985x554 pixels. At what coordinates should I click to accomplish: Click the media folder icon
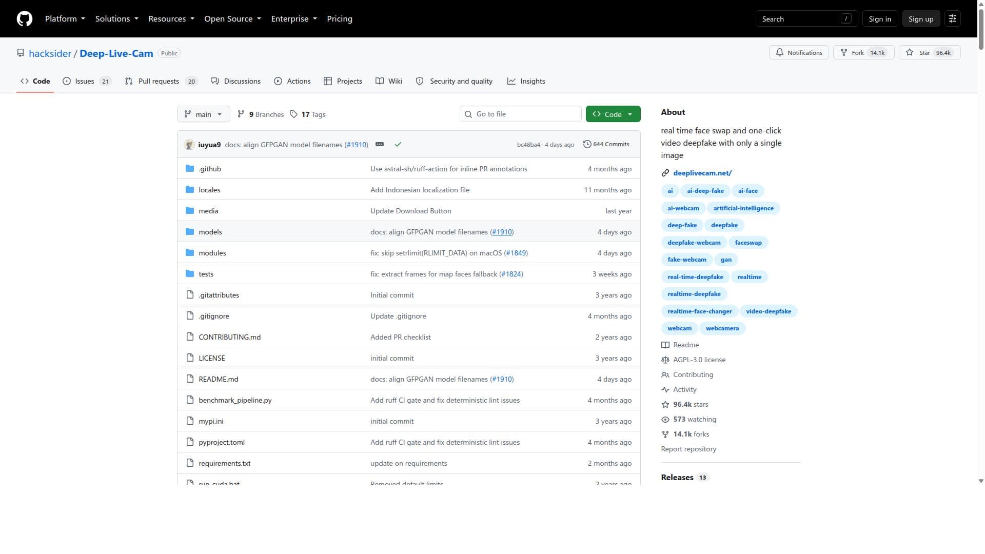pyautogui.click(x=190, y=211)
